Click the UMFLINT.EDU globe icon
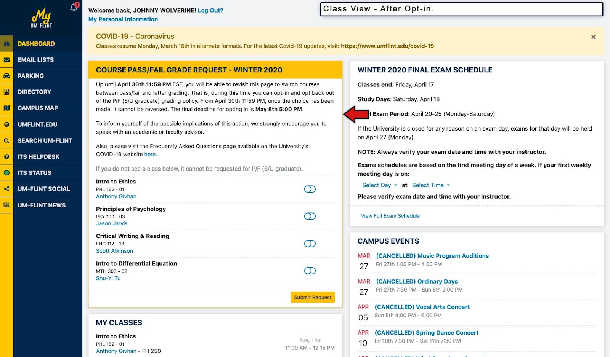Image resolution: width=610 pixels, height=357 pixels. tap(6, 124)
